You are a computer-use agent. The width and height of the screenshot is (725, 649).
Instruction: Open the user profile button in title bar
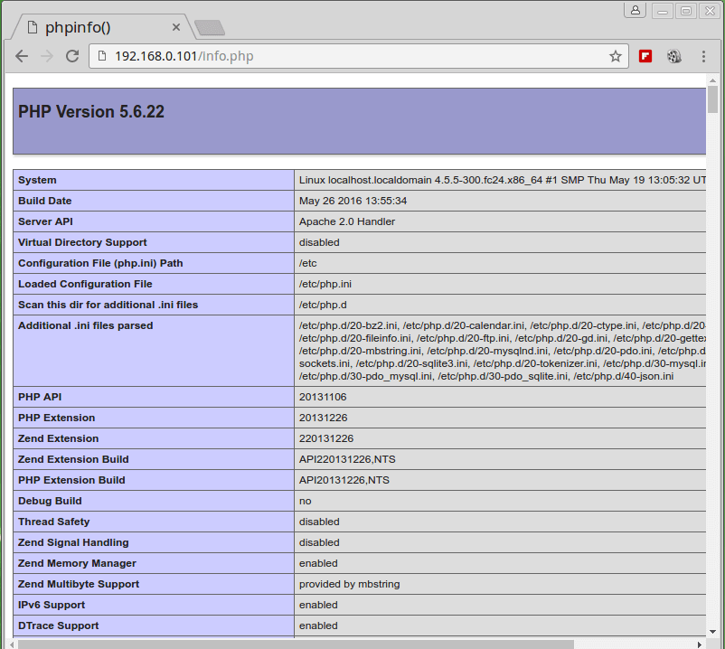click(x=636, y=10)
